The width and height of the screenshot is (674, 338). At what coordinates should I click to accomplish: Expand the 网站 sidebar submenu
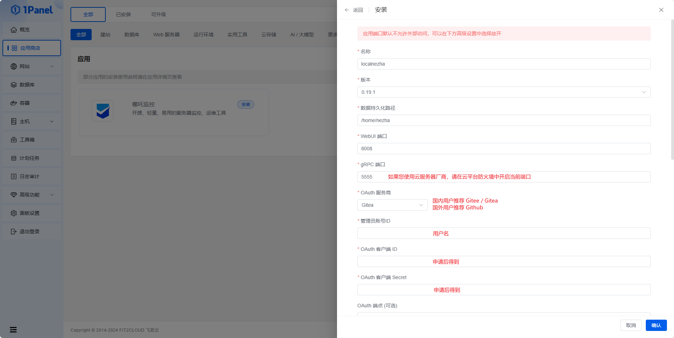click(52, 66)
